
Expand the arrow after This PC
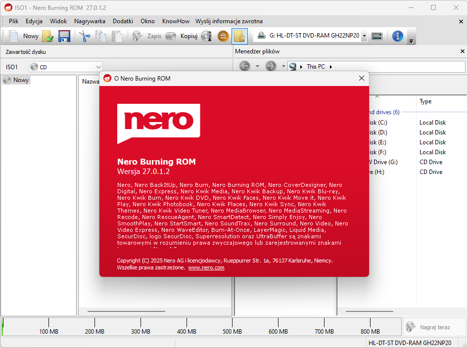click(330, 67)
